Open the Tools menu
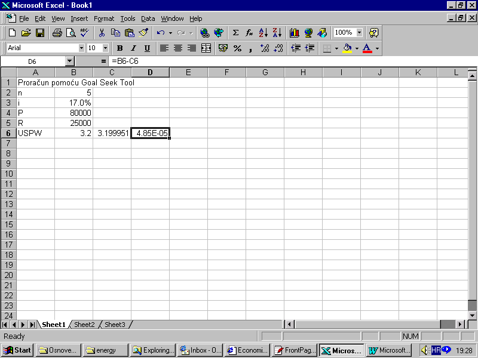The width and height of the screenshot is (478, 358). 127,18
